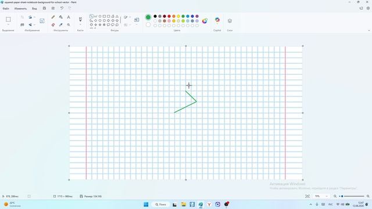Open the Edit colors wheel

205,21
